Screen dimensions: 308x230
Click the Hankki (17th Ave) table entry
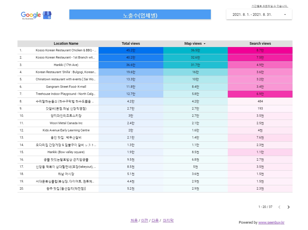pyautogui.click(x=66, y=65)
